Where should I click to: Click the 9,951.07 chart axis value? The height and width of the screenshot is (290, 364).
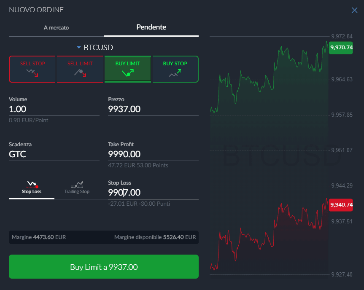click(x=342, y=150)
